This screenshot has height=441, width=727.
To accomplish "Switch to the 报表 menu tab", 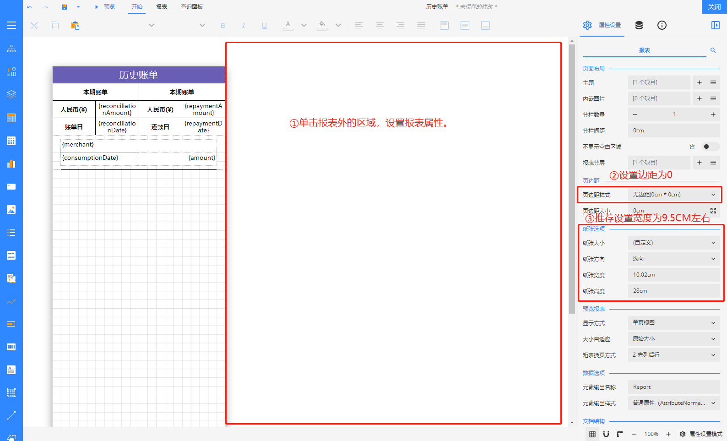I will 162,7.
